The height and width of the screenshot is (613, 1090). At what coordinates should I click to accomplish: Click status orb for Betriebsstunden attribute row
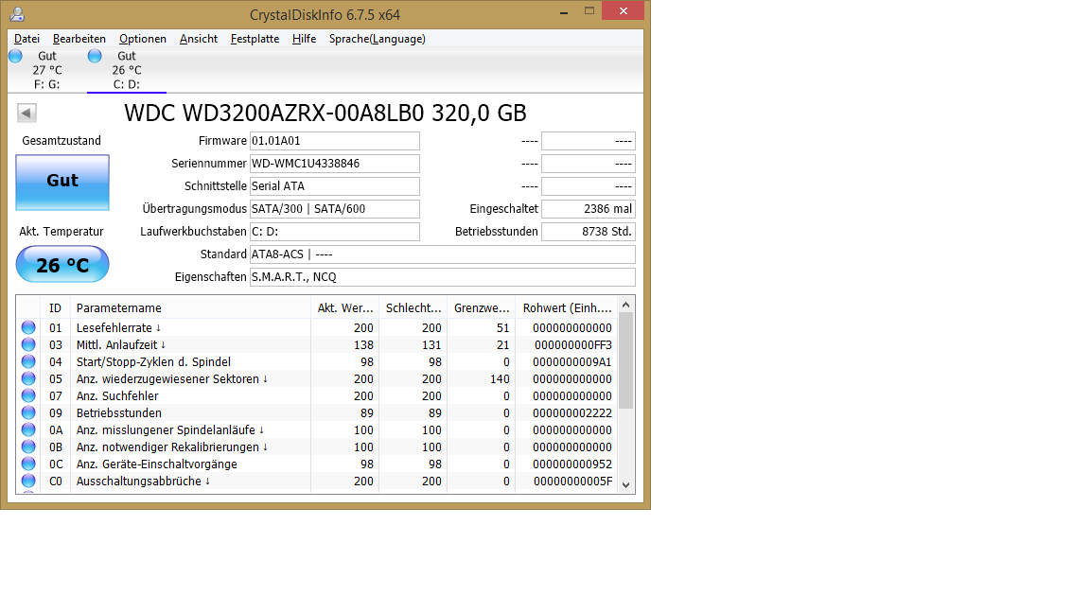pyautogui.click(x=28, y=412)
